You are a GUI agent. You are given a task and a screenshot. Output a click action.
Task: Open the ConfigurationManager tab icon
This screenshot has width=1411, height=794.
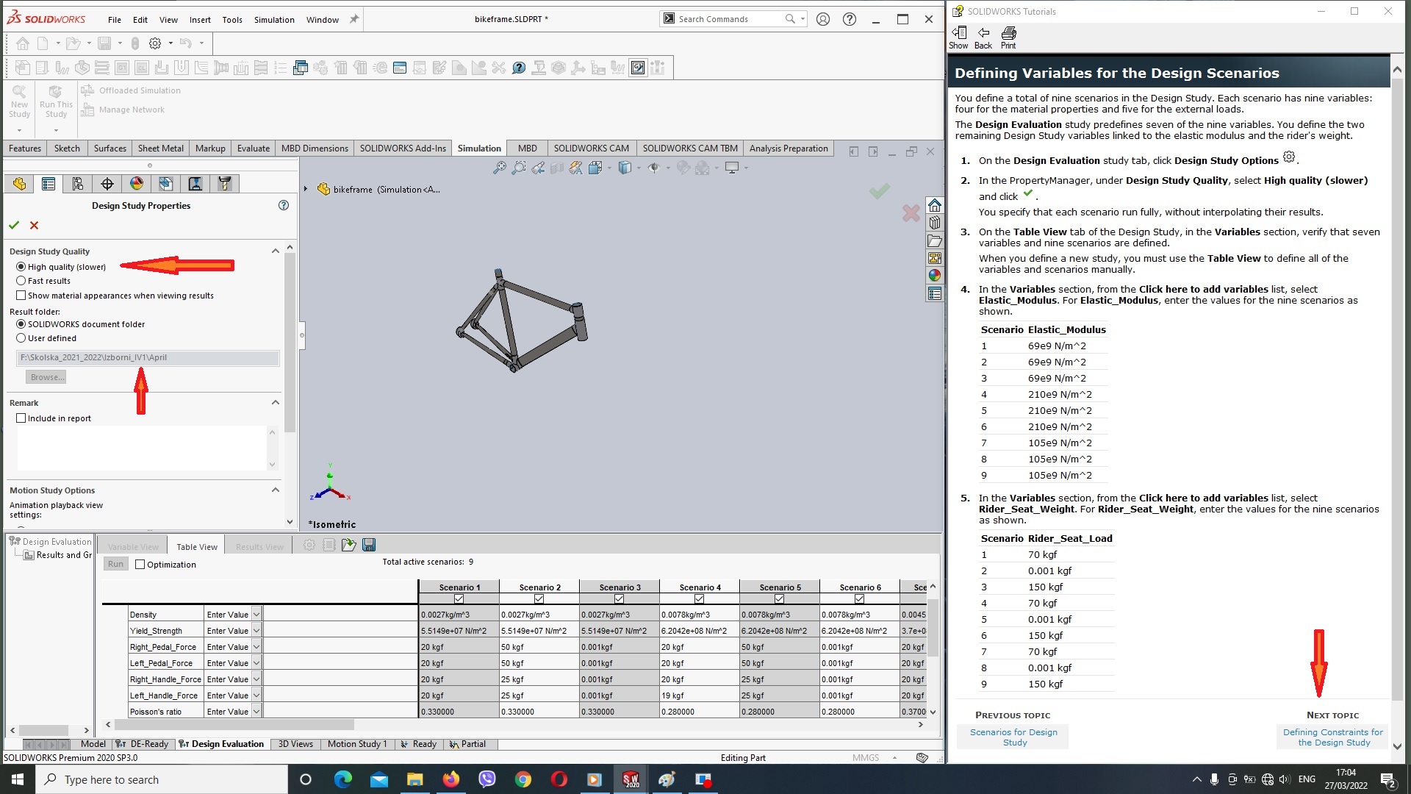[78, 184]
